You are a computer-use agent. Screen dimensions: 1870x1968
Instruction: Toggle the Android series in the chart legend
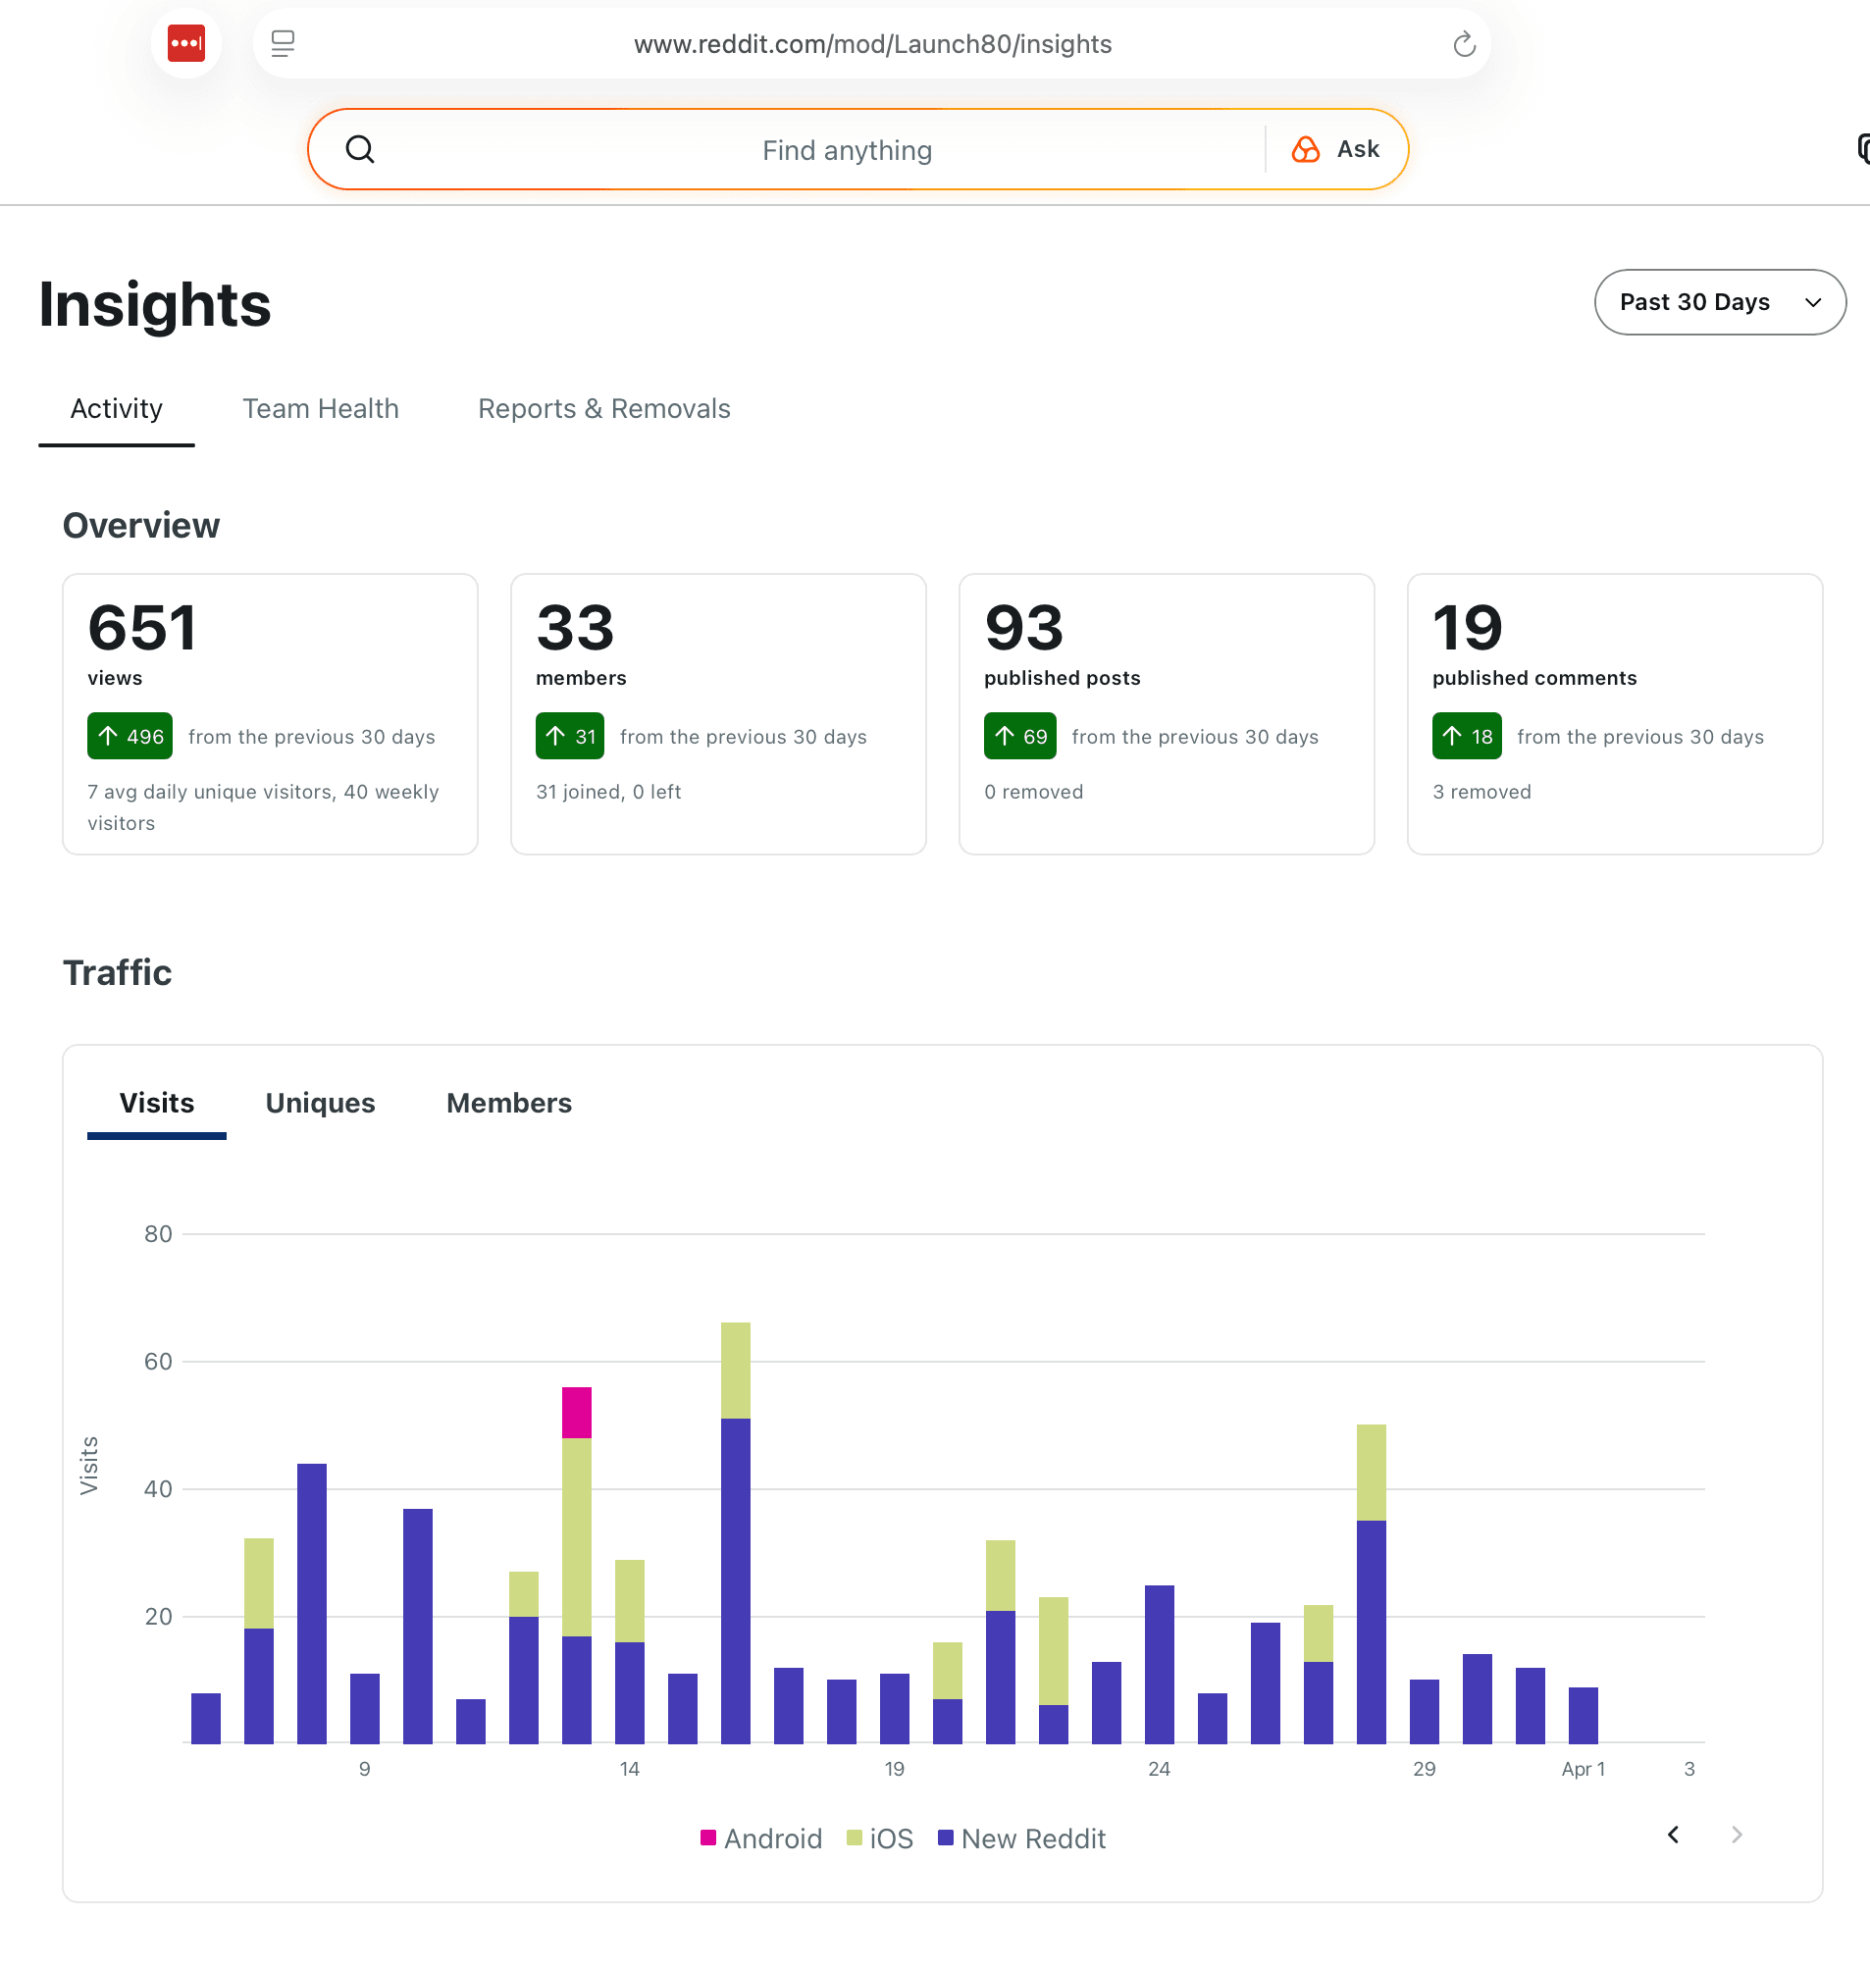click(x=760, y=1838)
